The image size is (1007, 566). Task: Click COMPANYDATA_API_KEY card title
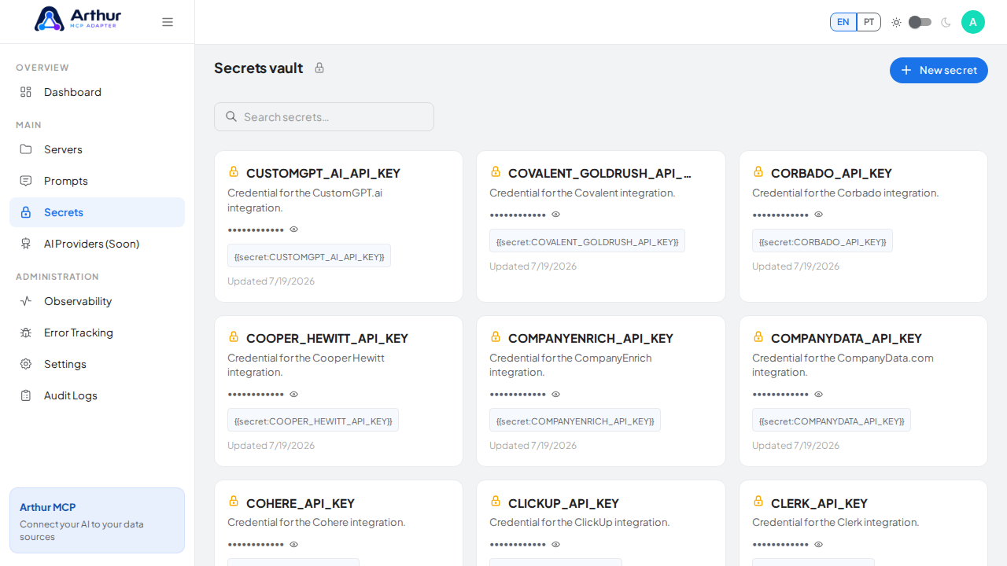(847, 338)
